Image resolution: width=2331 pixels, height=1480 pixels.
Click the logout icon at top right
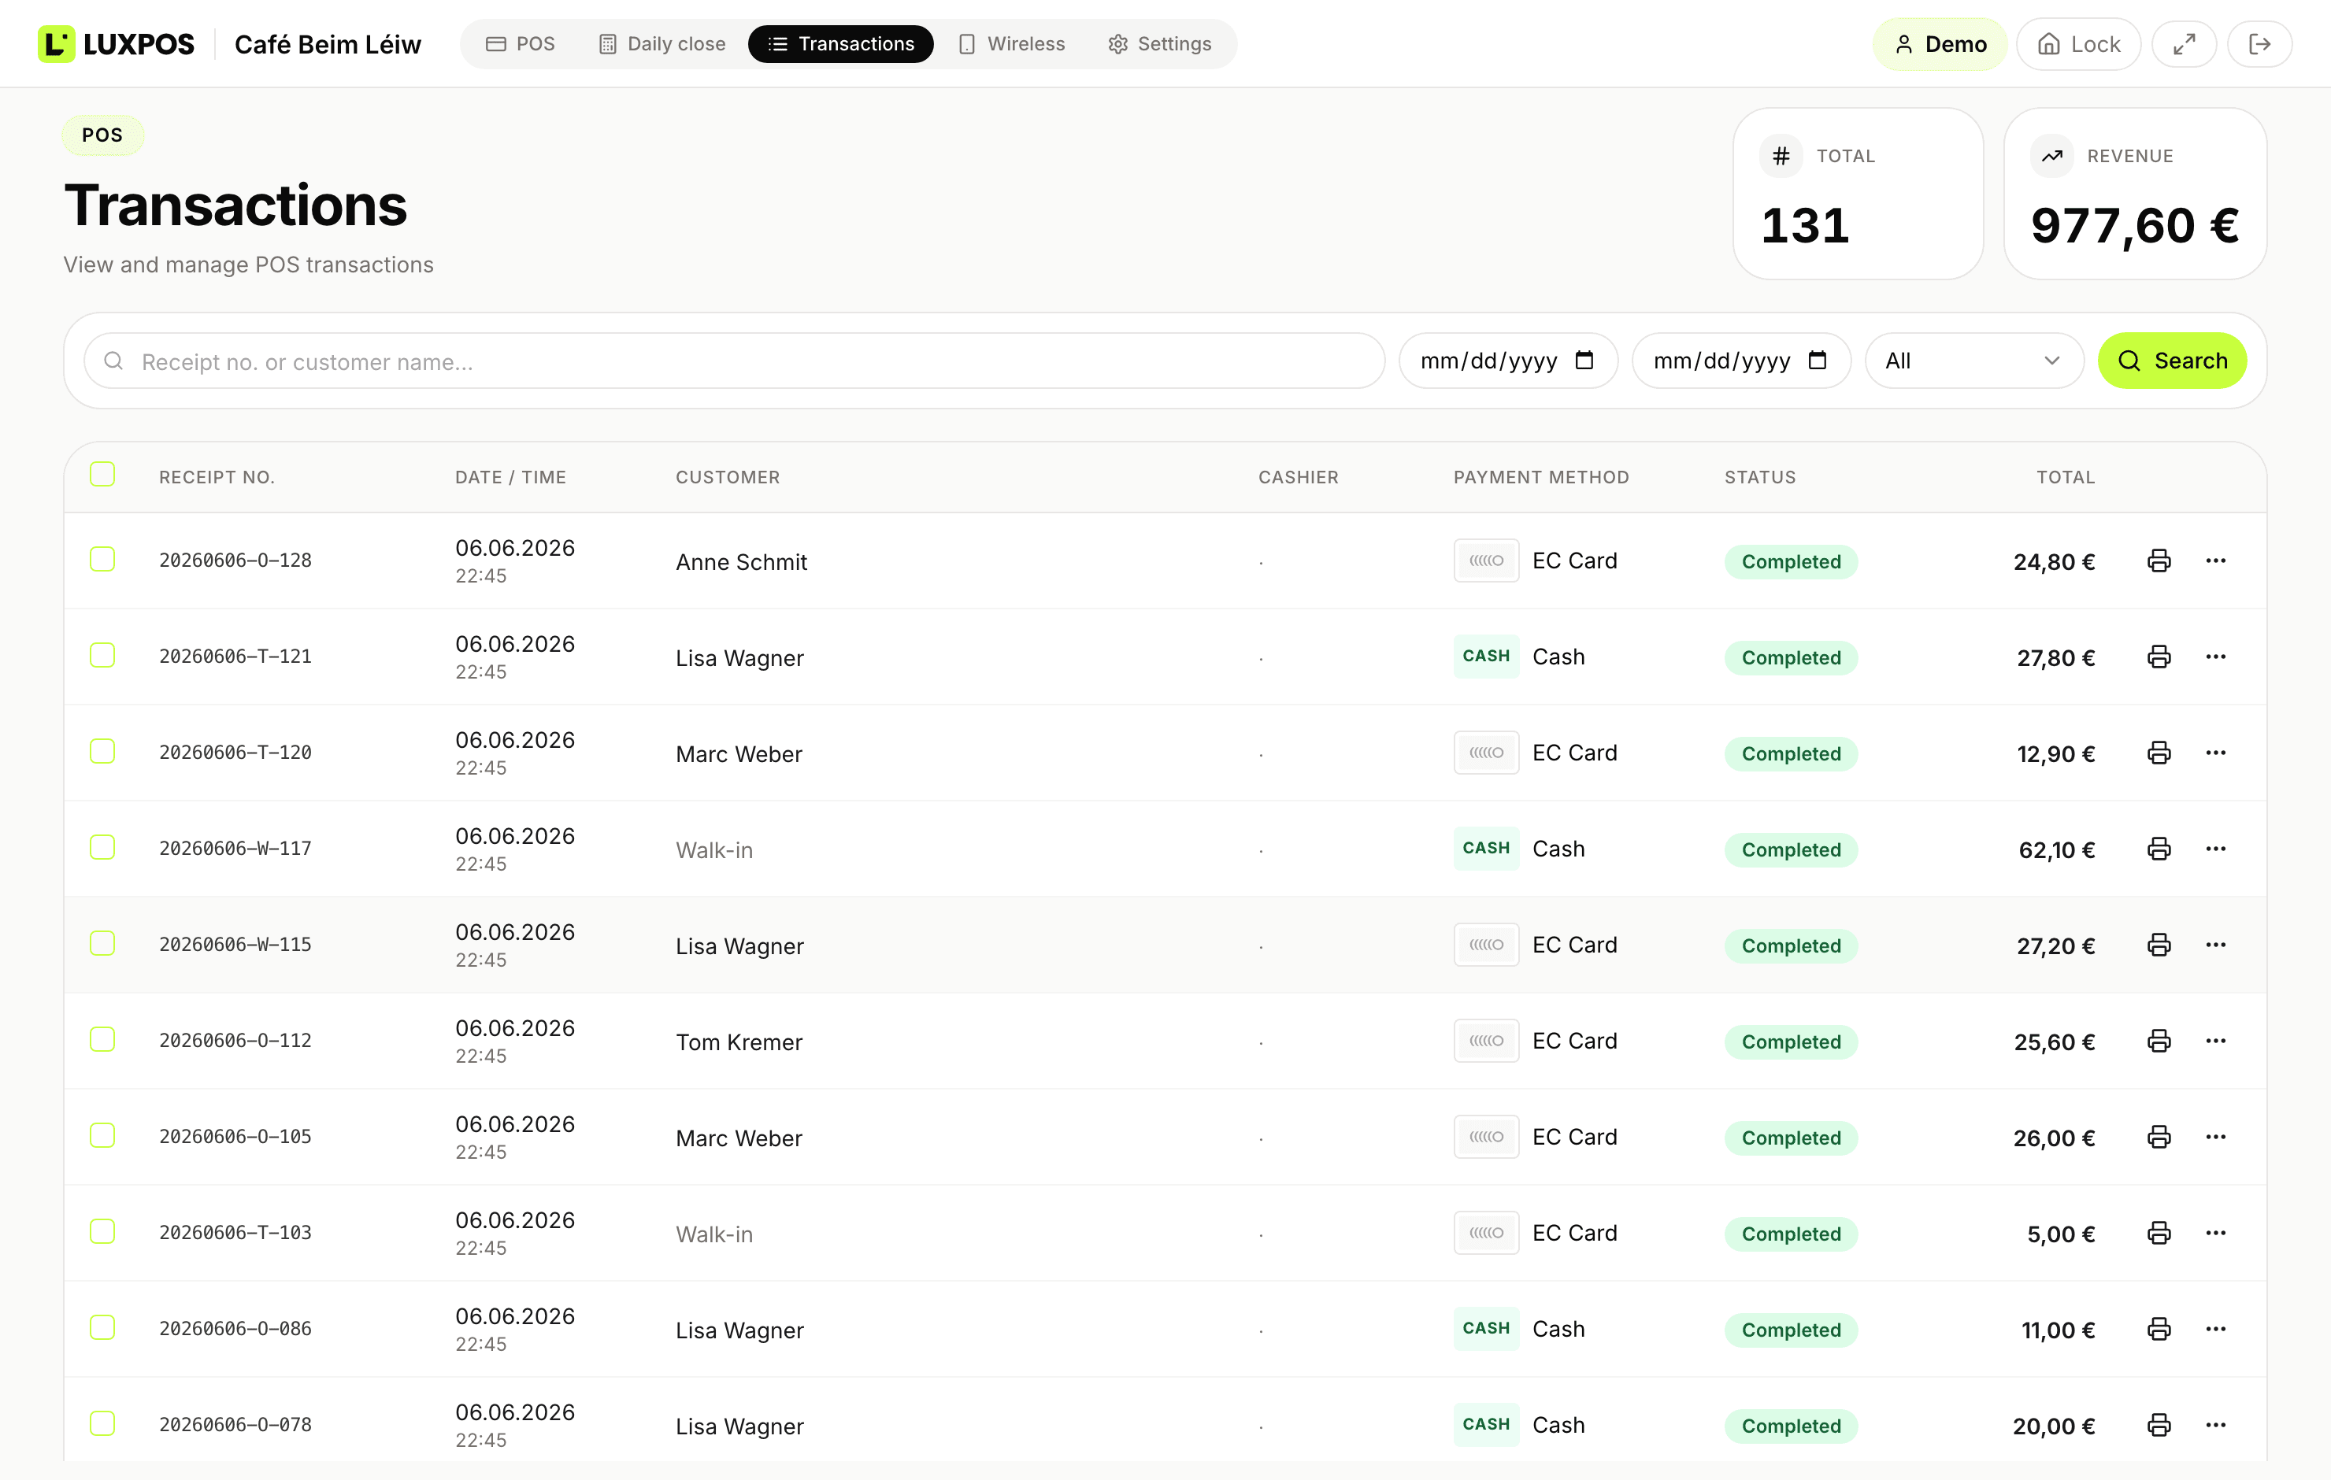click(2259, 45)
